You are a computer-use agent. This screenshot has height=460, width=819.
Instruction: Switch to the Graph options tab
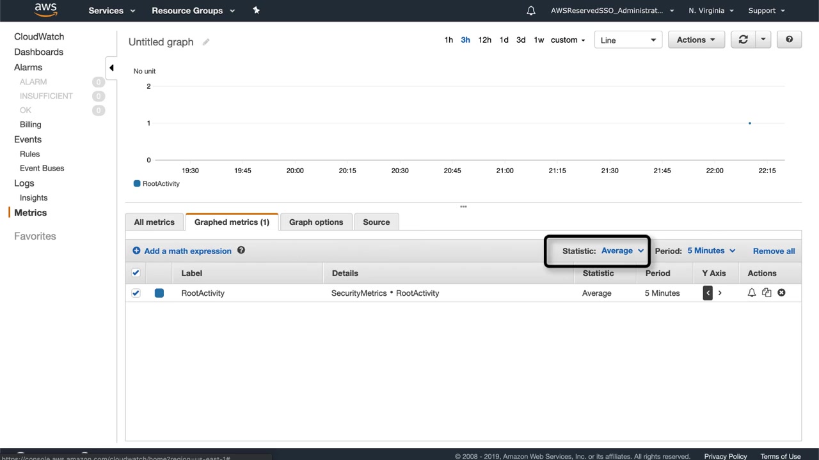tap(316, 222)
